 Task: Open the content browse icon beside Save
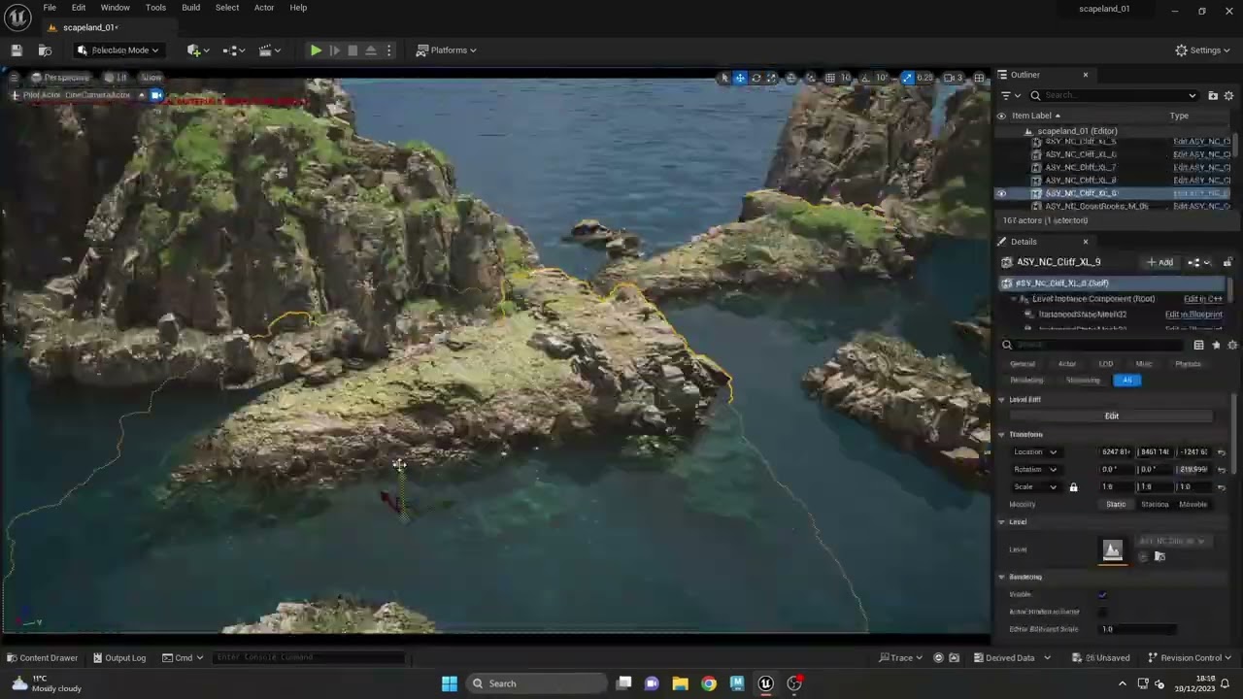point(45,50)
